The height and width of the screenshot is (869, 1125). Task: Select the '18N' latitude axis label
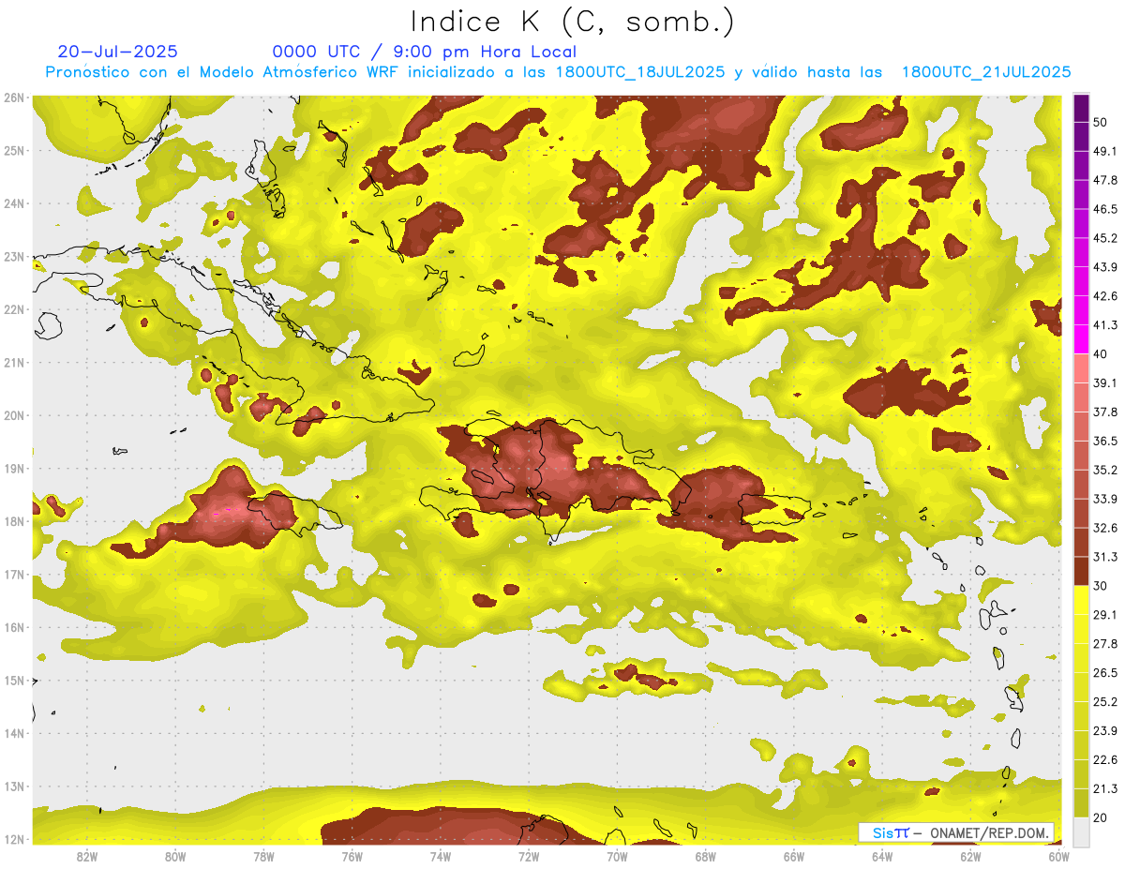click(x=14, y=521)
